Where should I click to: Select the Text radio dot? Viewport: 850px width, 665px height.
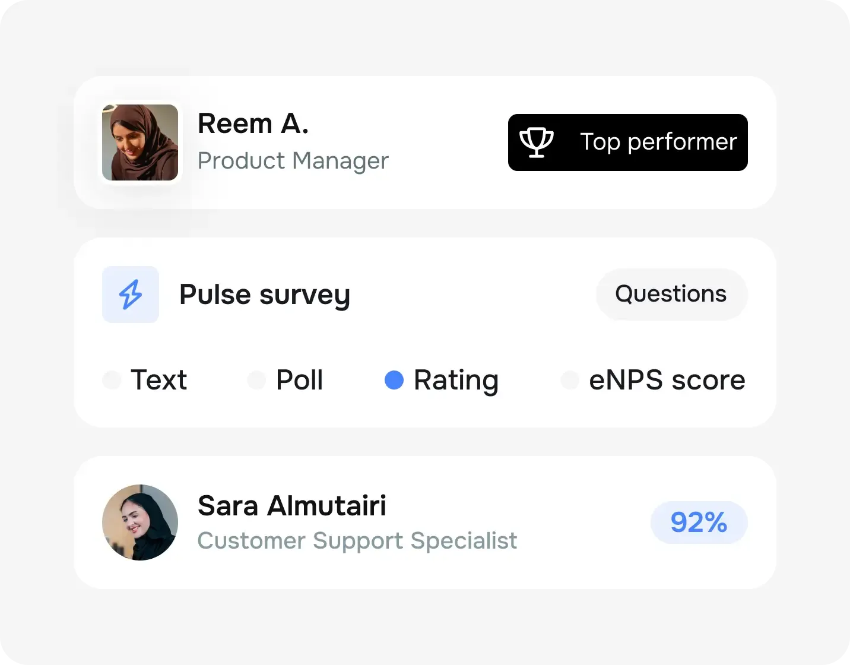tap(112, 380)
